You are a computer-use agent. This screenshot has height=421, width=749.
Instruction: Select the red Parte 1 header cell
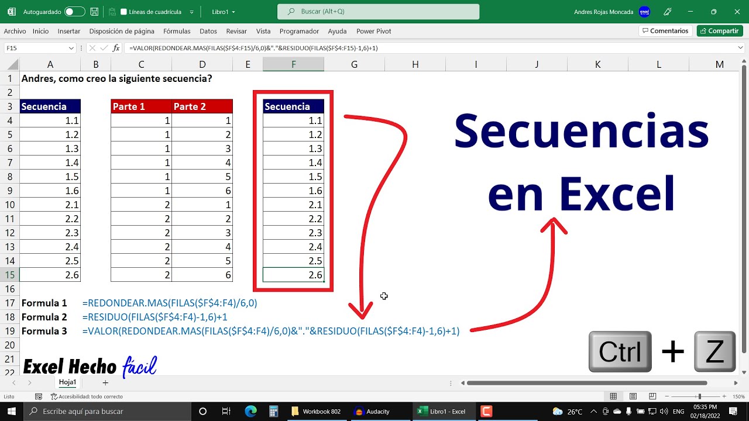tap(141, 106)
